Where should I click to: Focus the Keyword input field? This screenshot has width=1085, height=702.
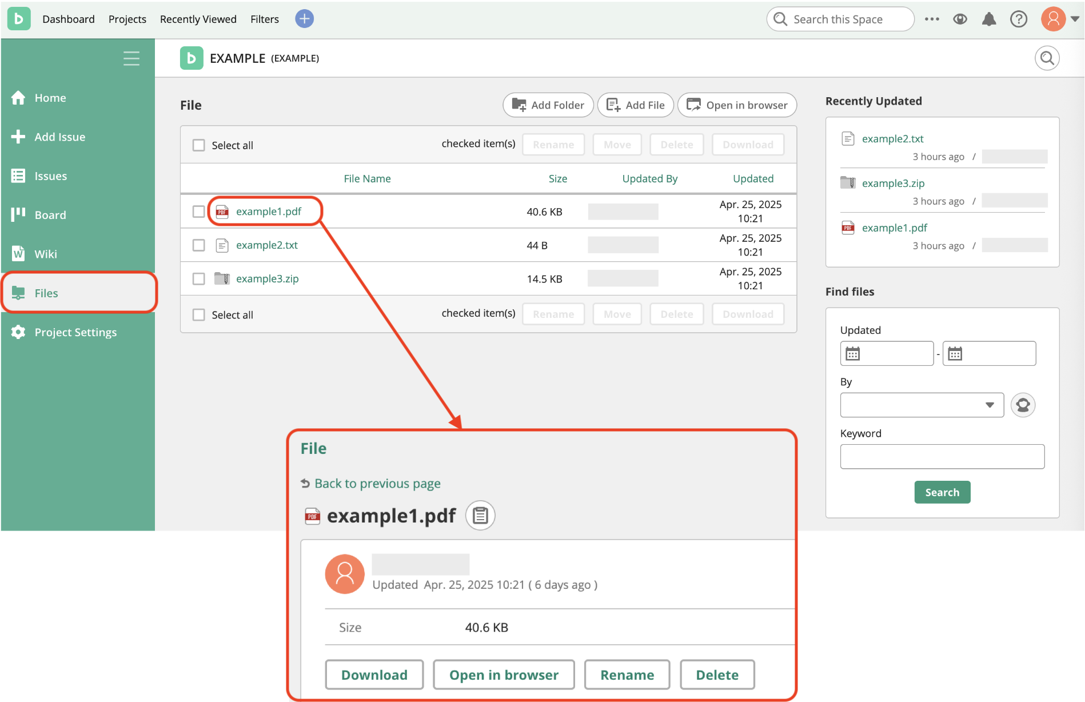click(942, 457)
